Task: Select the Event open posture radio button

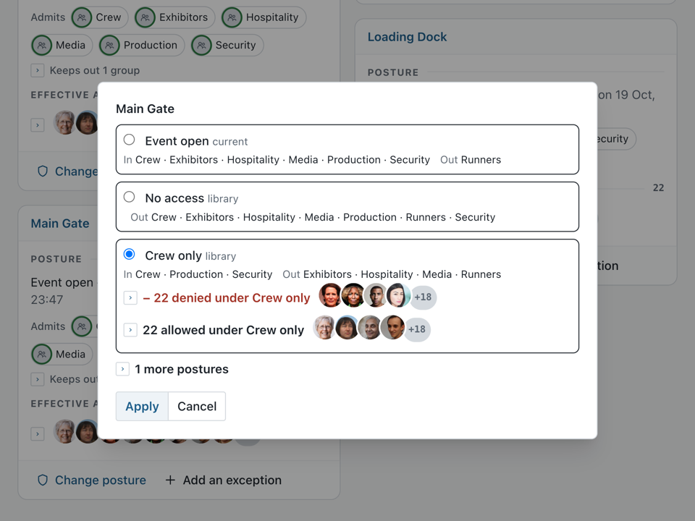Action: 129,140
